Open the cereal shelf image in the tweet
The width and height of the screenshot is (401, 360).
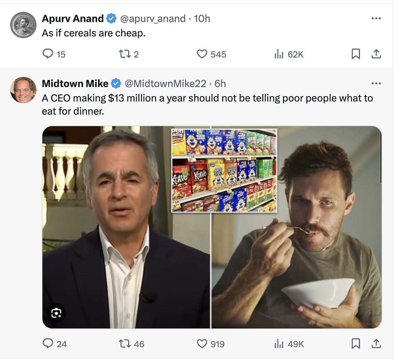(x=224, y=170)
